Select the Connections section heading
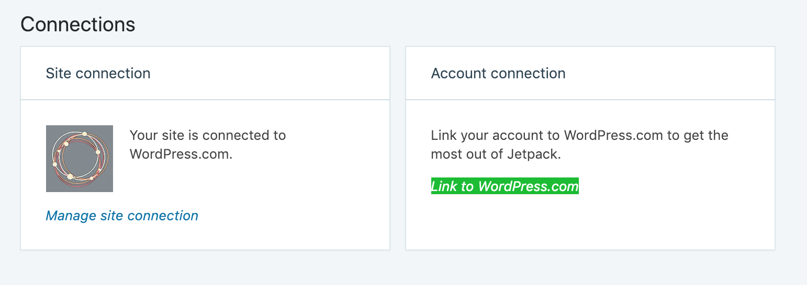Image resolution: width=807 pixels, height=285 pixels. pos(78,24)
